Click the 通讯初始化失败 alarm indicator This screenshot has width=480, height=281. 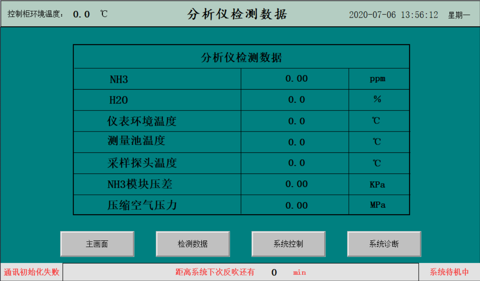click(x=31, y=272)
